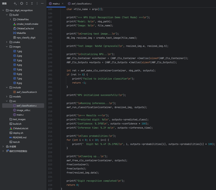
Task: Select npu_classify_digit binary file icon
Action: [x=14, y=37]
